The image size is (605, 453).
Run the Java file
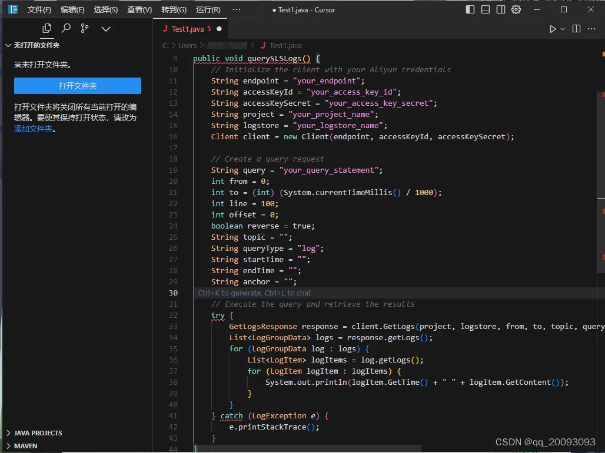(x=553, y=29)
